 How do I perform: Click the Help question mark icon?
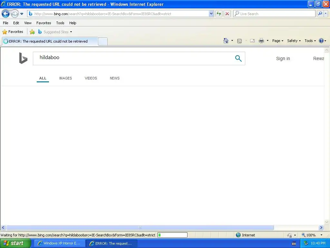[321, 41]
